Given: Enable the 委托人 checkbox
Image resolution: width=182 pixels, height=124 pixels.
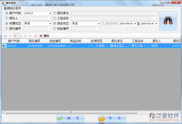Looking at the screenshot, I should pyautogui.click(x=7, y=18).
